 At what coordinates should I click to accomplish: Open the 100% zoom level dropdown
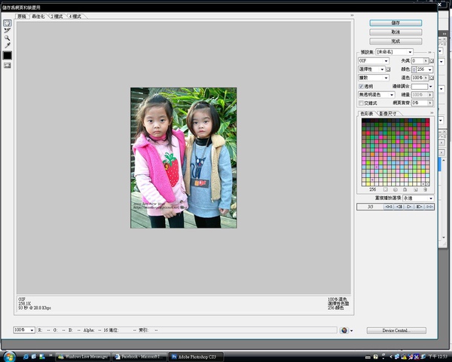pyautogui.click(x=24, y=330)
